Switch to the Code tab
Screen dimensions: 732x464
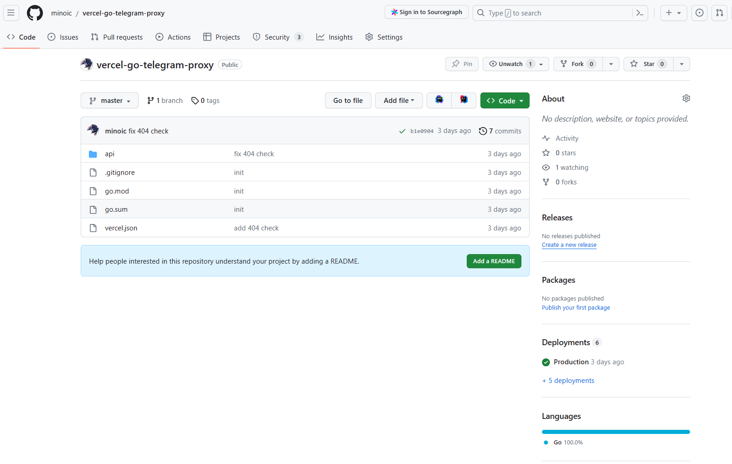[x=21, y=37]
